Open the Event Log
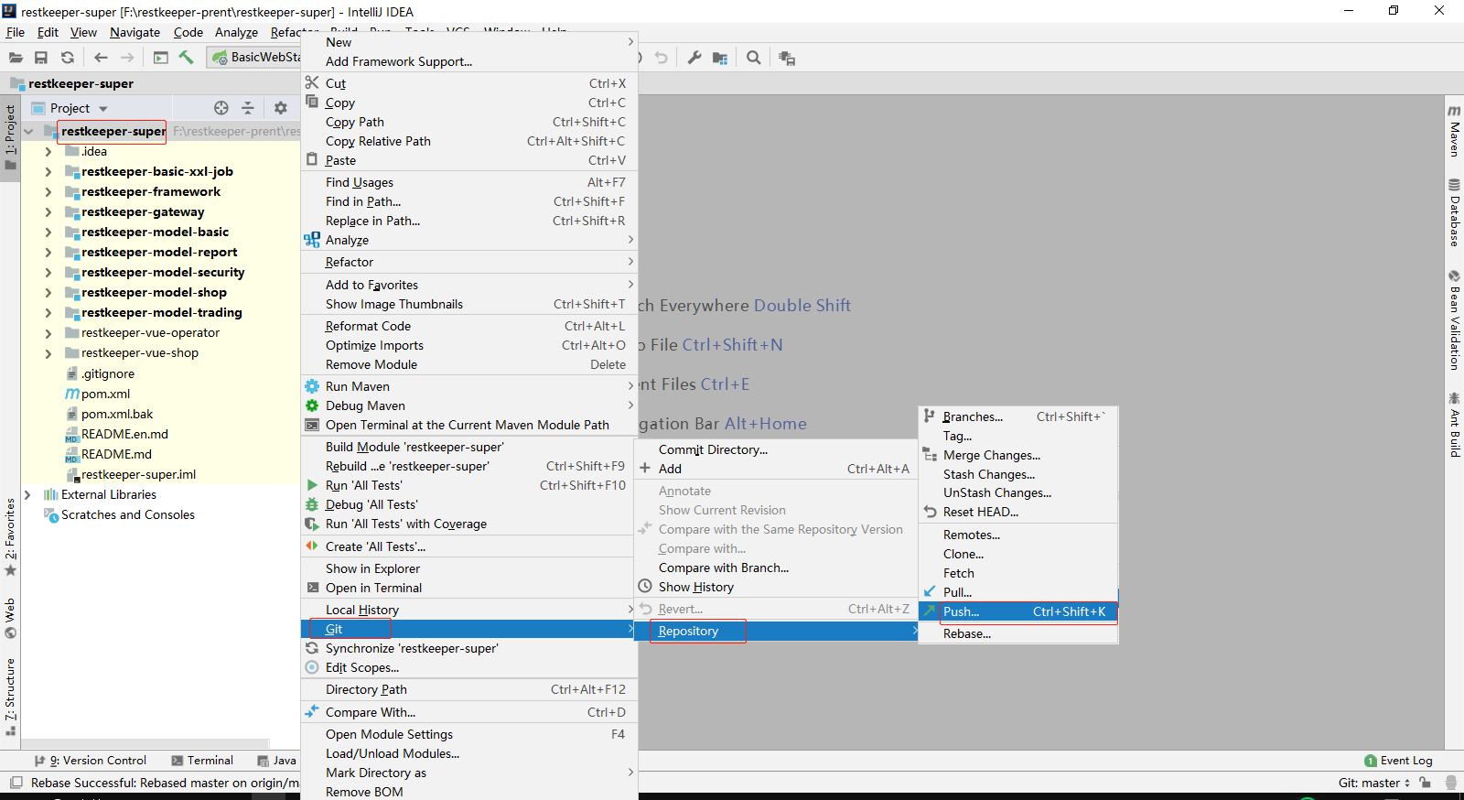This screenshot has height=800, width=1464. click(x=1398, y=761)
